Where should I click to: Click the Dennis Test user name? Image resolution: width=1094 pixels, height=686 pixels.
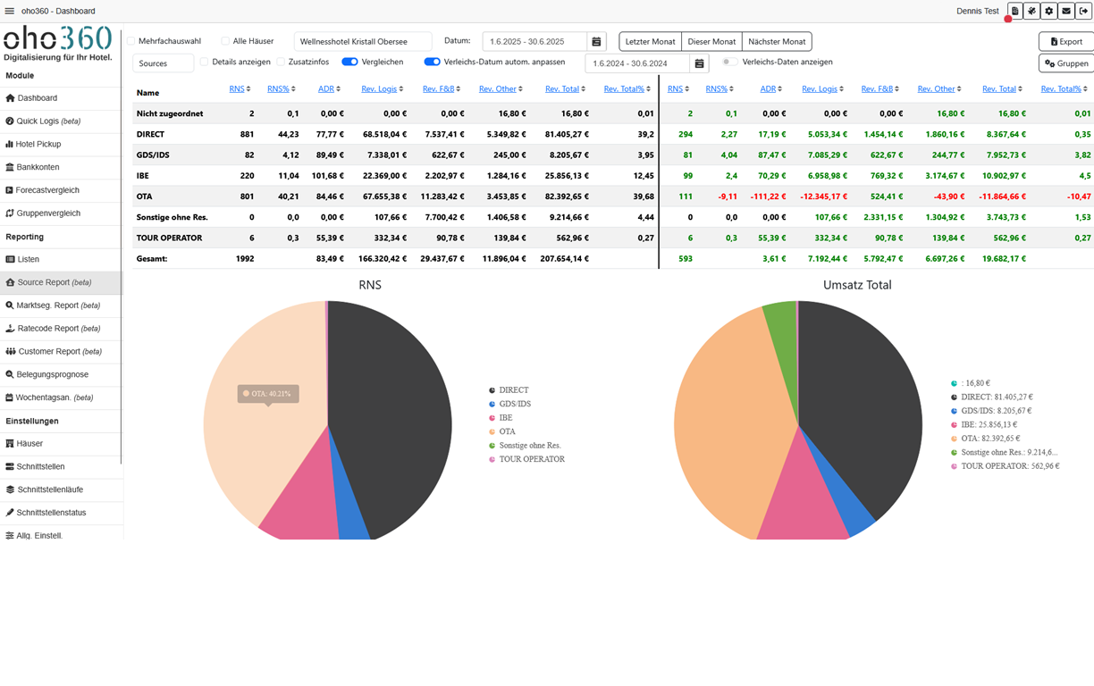[977, 11]
